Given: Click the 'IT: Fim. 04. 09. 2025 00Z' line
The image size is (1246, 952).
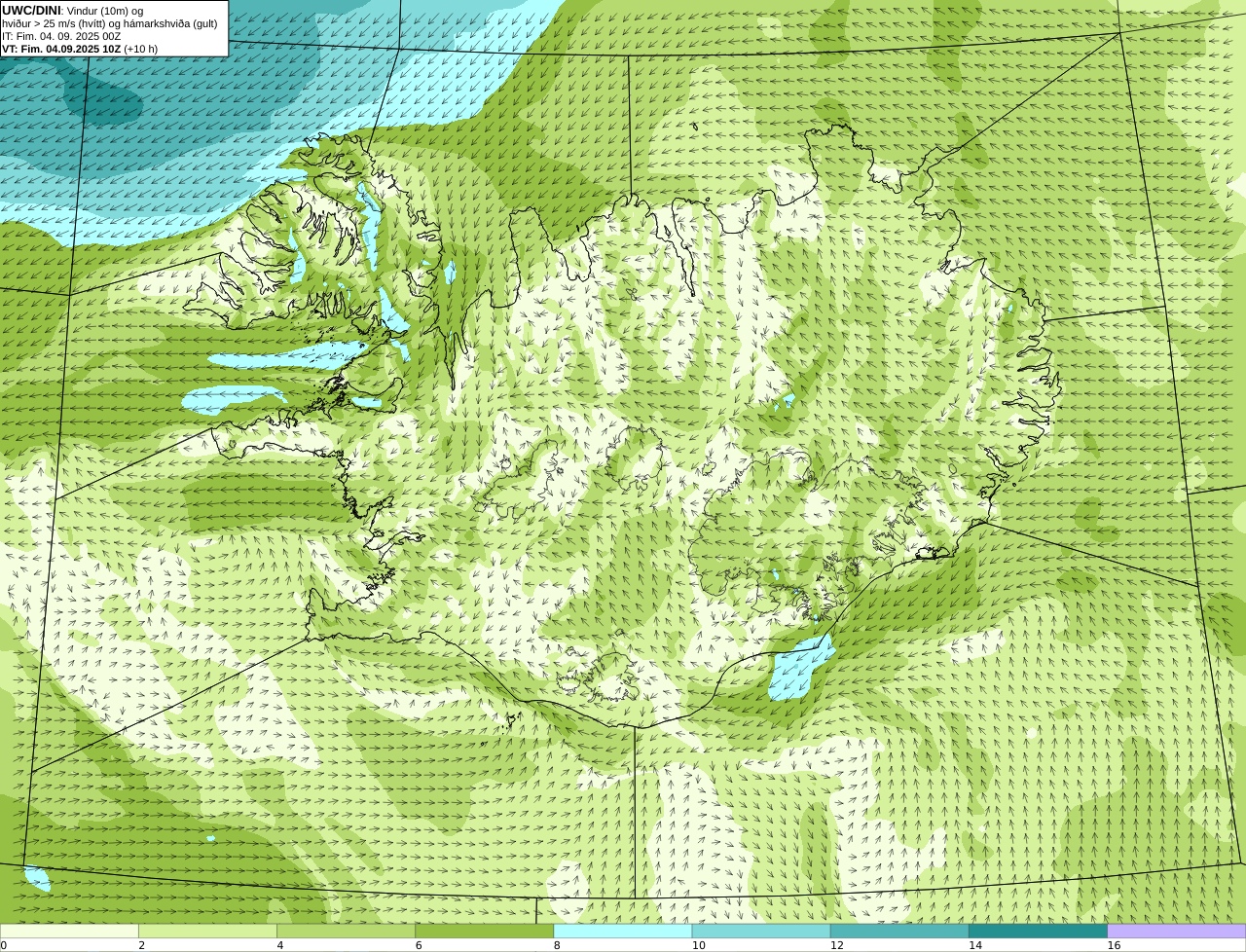Looking at the screenshot, I should pos(61,36).
